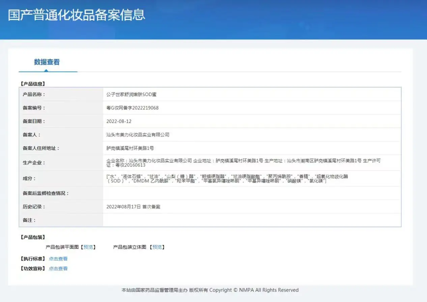This screenshot has width=427, height=302.
Task: Click the page title 国产普通化妆品备案信息
Action: click(77, 15)
